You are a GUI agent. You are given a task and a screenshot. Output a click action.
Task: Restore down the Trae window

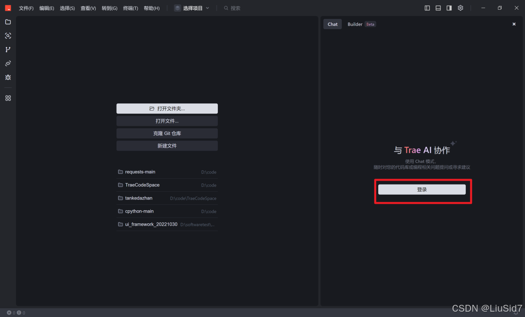500,8
